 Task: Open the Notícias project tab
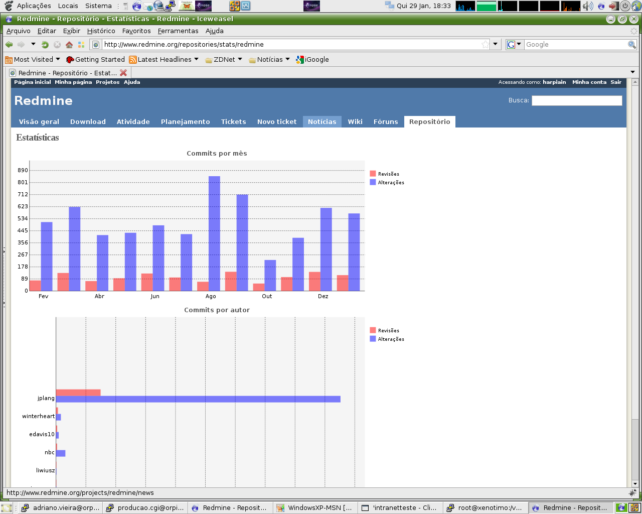coord(322,121)
